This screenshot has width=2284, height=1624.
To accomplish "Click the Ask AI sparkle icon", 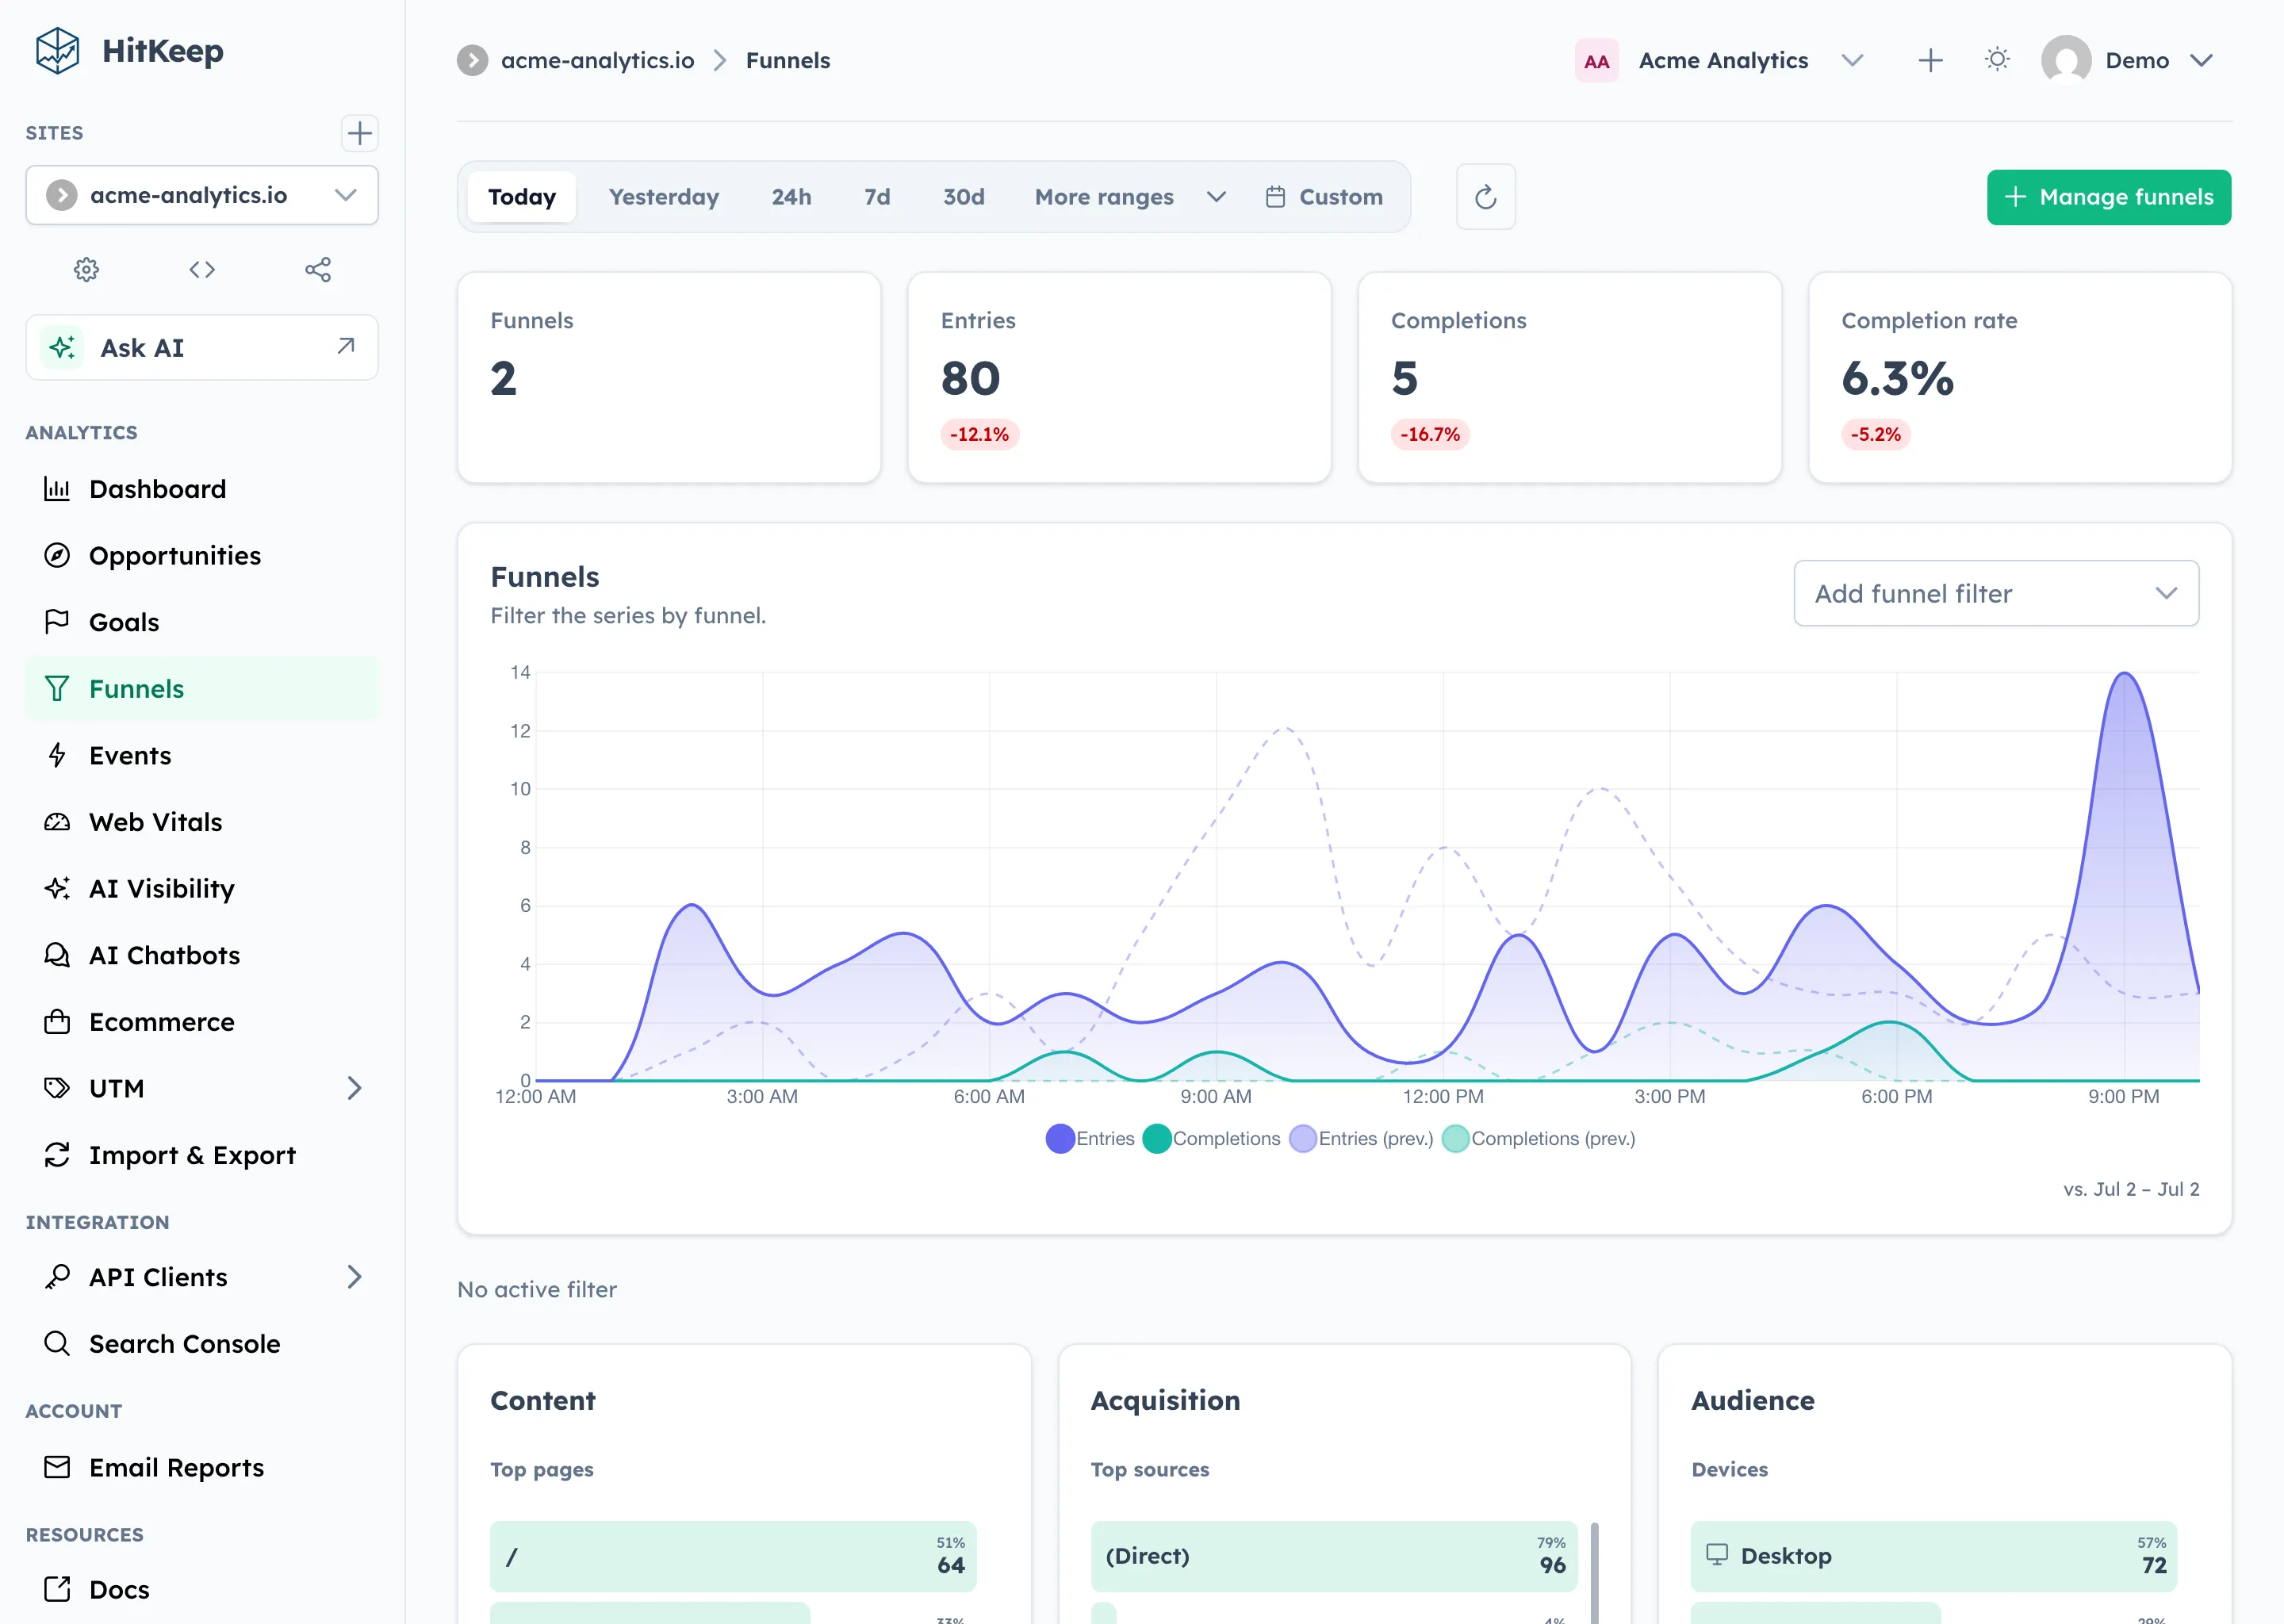I will coord(62,347).
